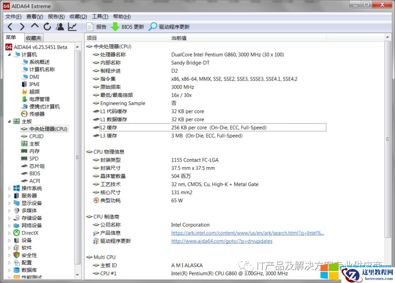Open the aida64.com driver updates link
395x283 pixels.
coord(222,241)
